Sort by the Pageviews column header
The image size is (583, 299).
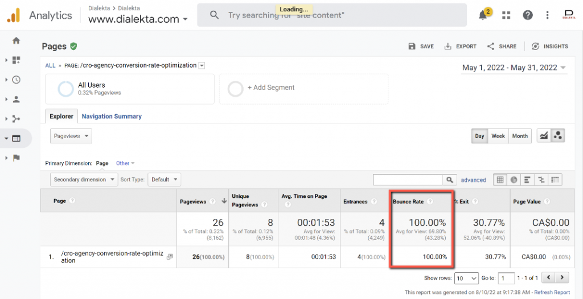[192, 201]
